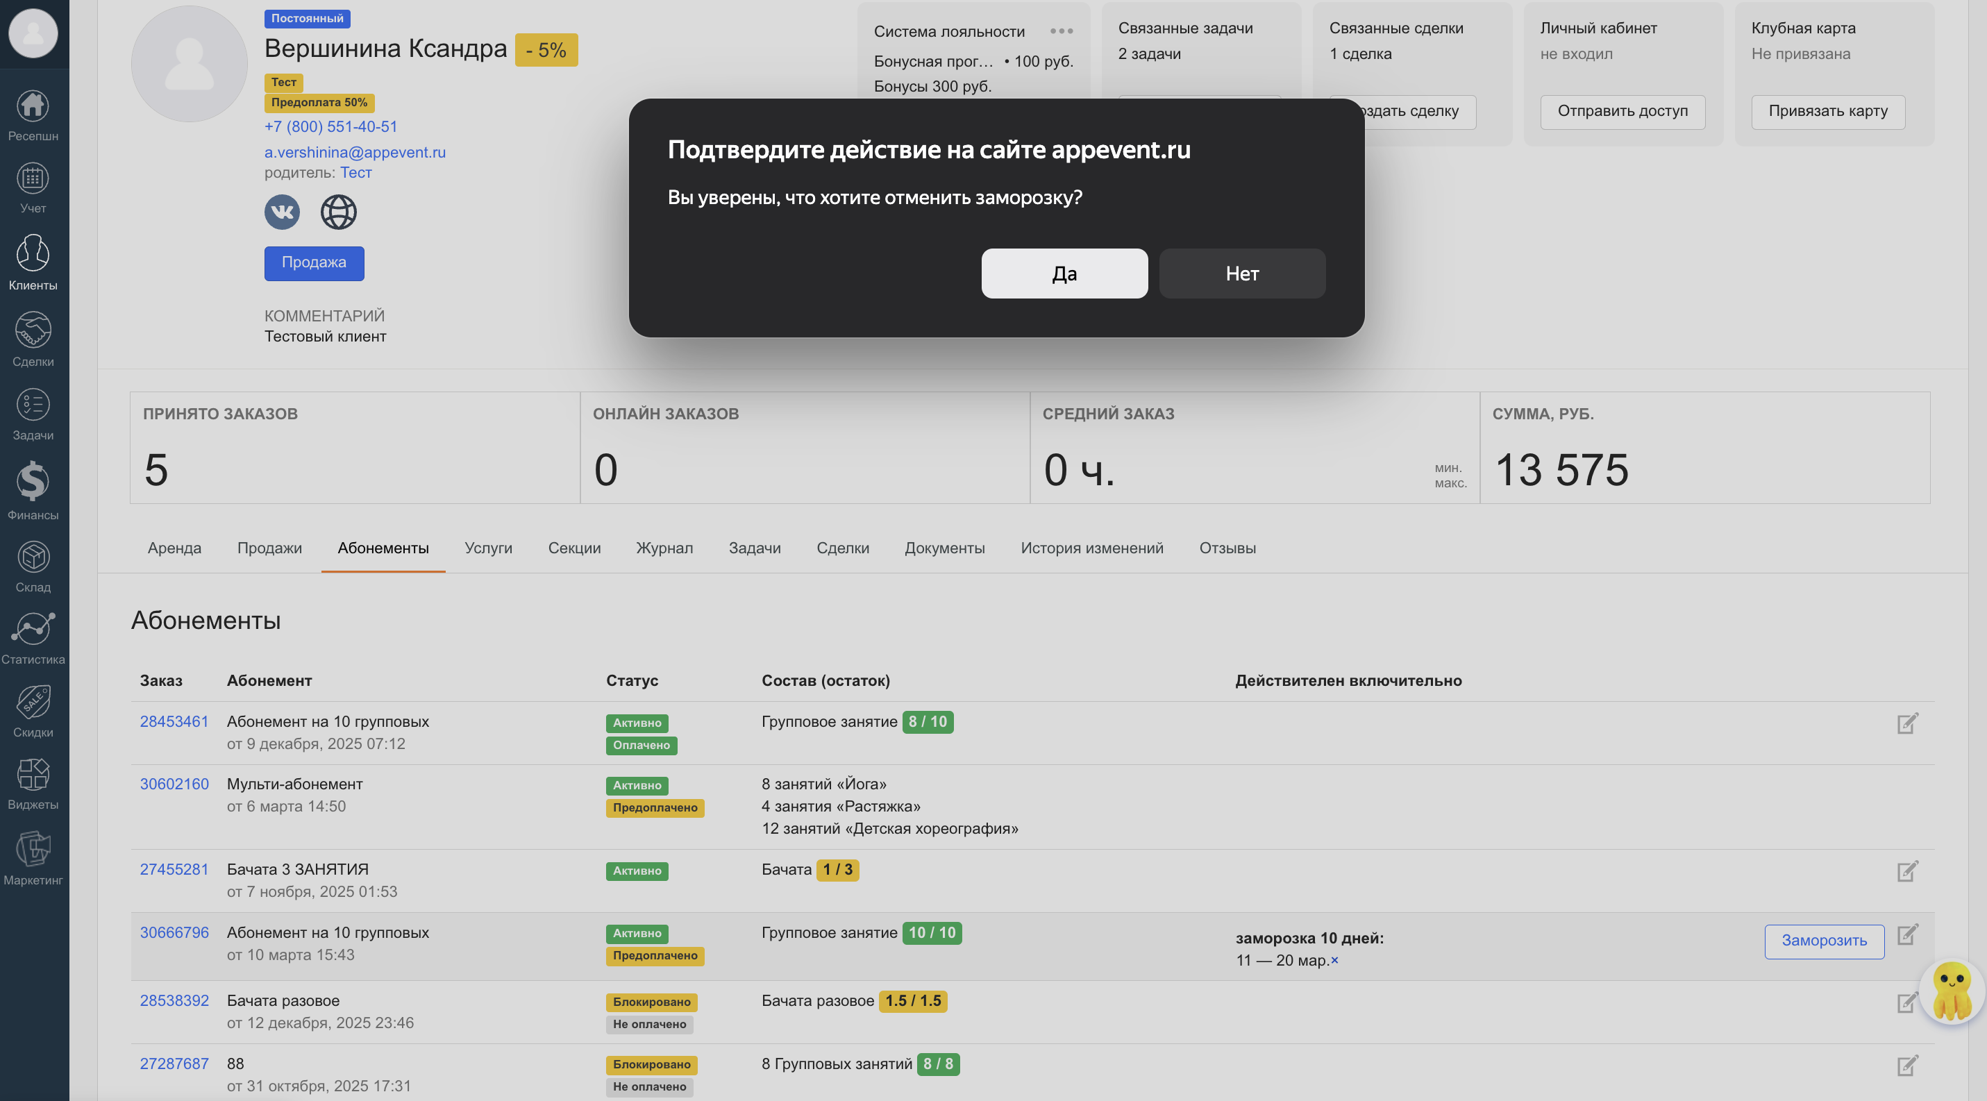Switch to the История изменений tab
The image size is (1987, 1101).
(x=1091, y=548)
